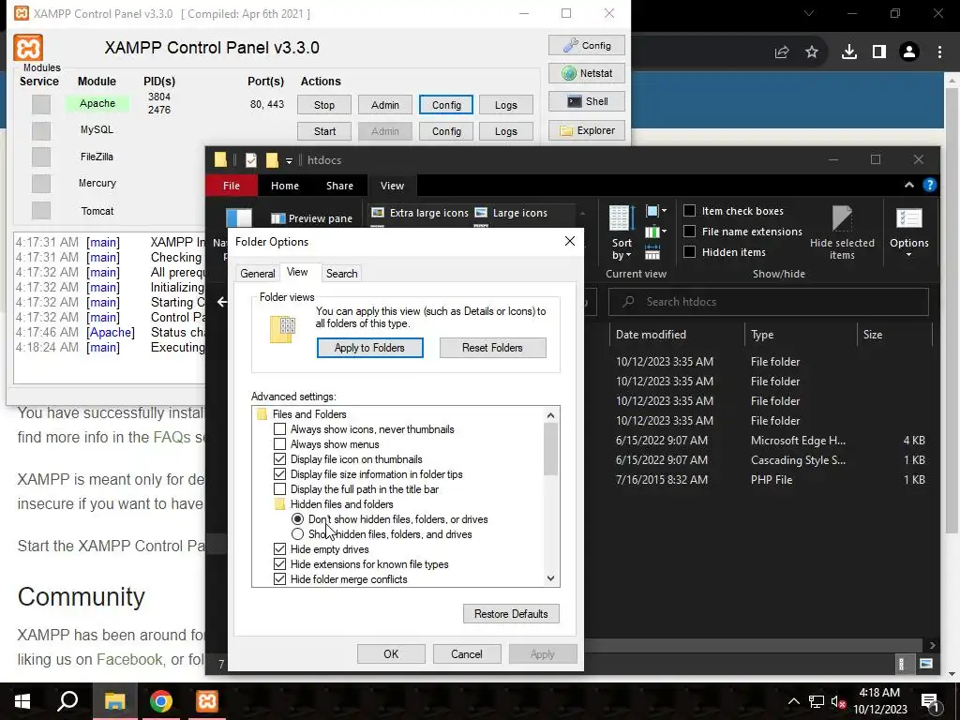Open notification center icon
The image size is (960, 720).
[931, 701]
